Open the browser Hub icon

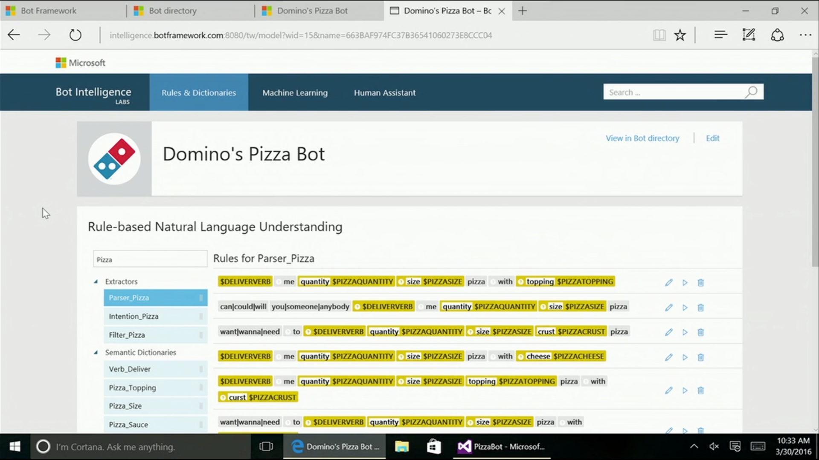tap(720, 35)
